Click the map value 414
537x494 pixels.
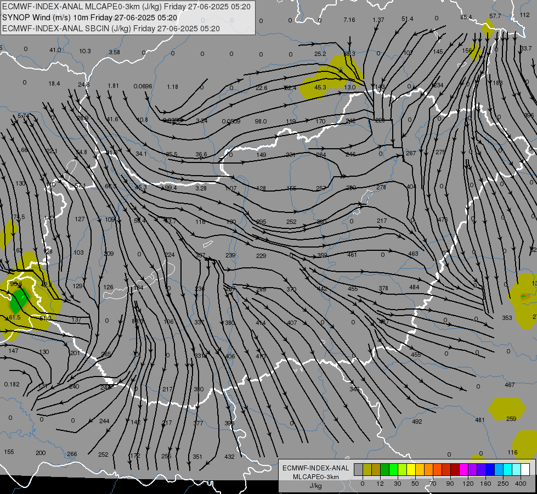[261, 323]
